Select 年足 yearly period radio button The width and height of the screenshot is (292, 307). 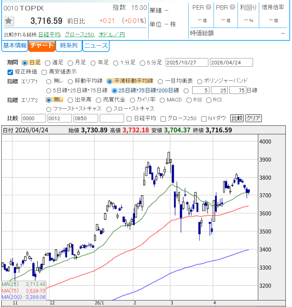click(x=93, y=63)
